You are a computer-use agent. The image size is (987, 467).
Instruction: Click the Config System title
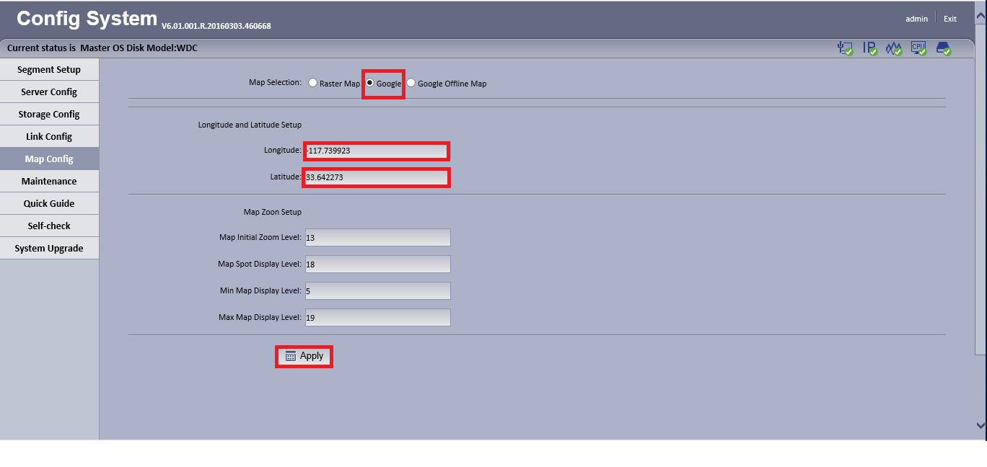pos(87,18)
